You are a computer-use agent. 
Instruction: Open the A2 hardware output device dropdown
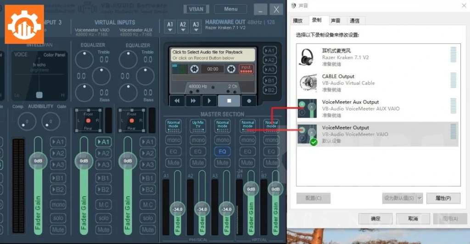click(183, 27)
